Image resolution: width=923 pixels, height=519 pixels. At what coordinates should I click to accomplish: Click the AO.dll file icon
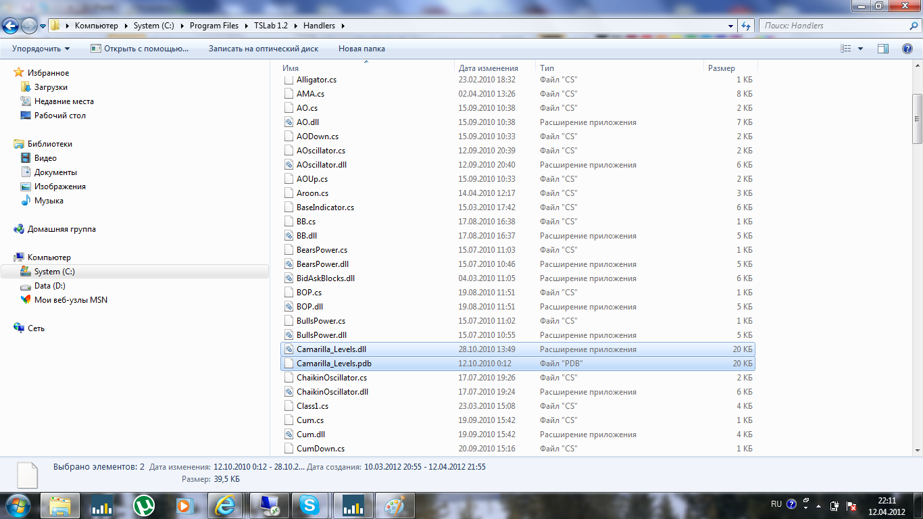tap(289, 122)
